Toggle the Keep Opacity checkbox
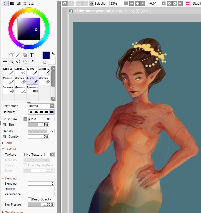Image resolution: width=201 pixels, height=213 pixels. pyautogui.click(x=30, y=199)
